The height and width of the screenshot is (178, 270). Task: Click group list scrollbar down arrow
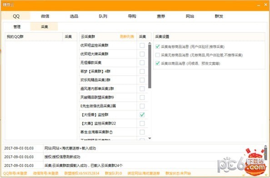pos(150,138)
